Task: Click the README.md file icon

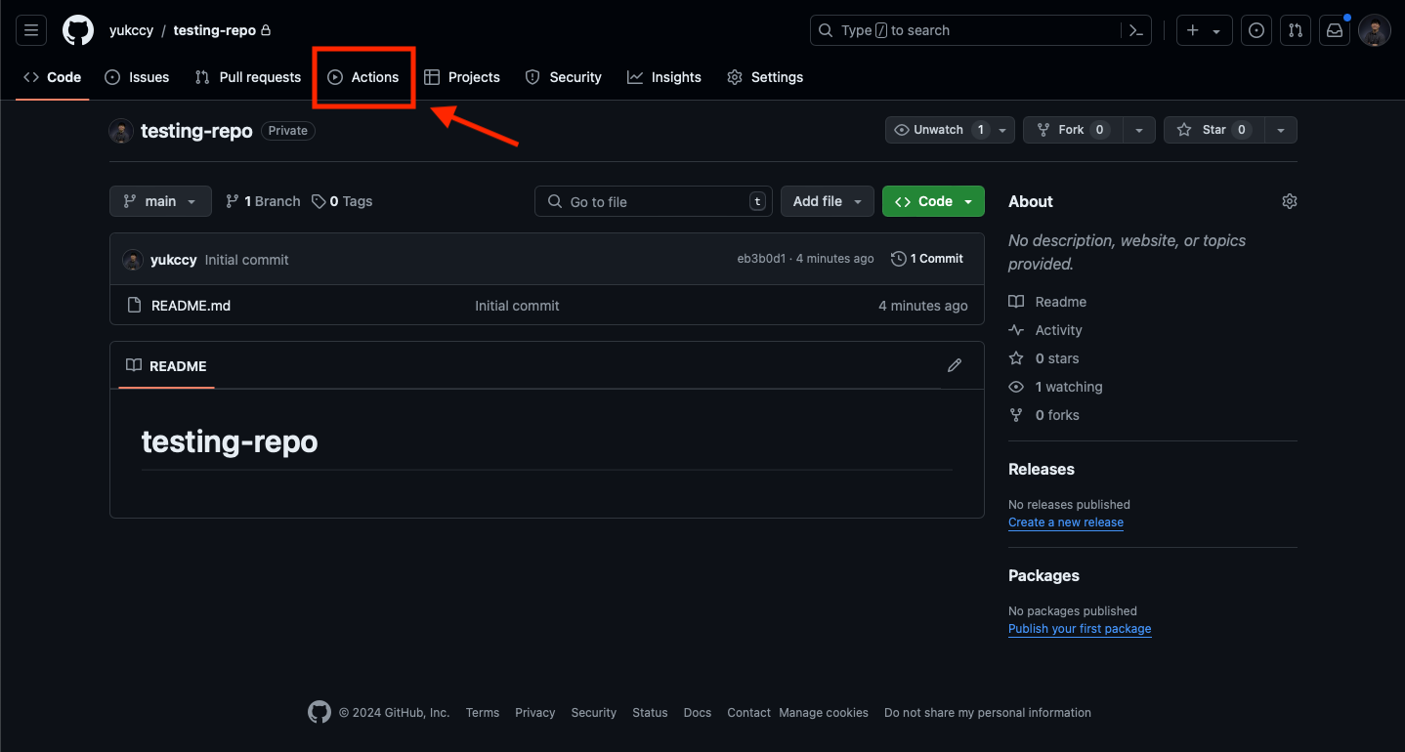Action: tap(135, 306)
